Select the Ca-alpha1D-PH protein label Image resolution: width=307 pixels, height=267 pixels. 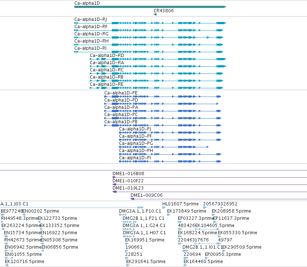[136, 151]
